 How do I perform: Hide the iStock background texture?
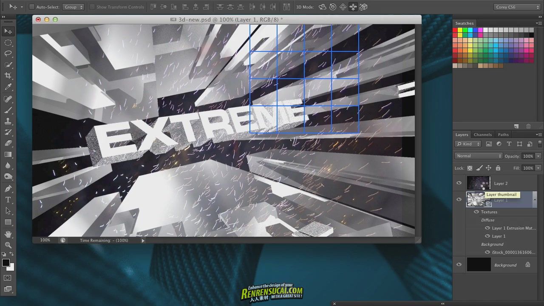(x=487, y=252)
